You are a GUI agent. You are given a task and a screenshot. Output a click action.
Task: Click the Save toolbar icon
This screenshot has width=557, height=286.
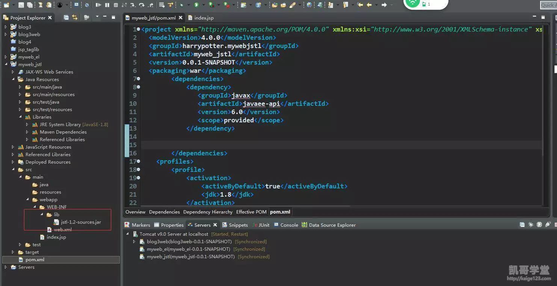(21, 5)
